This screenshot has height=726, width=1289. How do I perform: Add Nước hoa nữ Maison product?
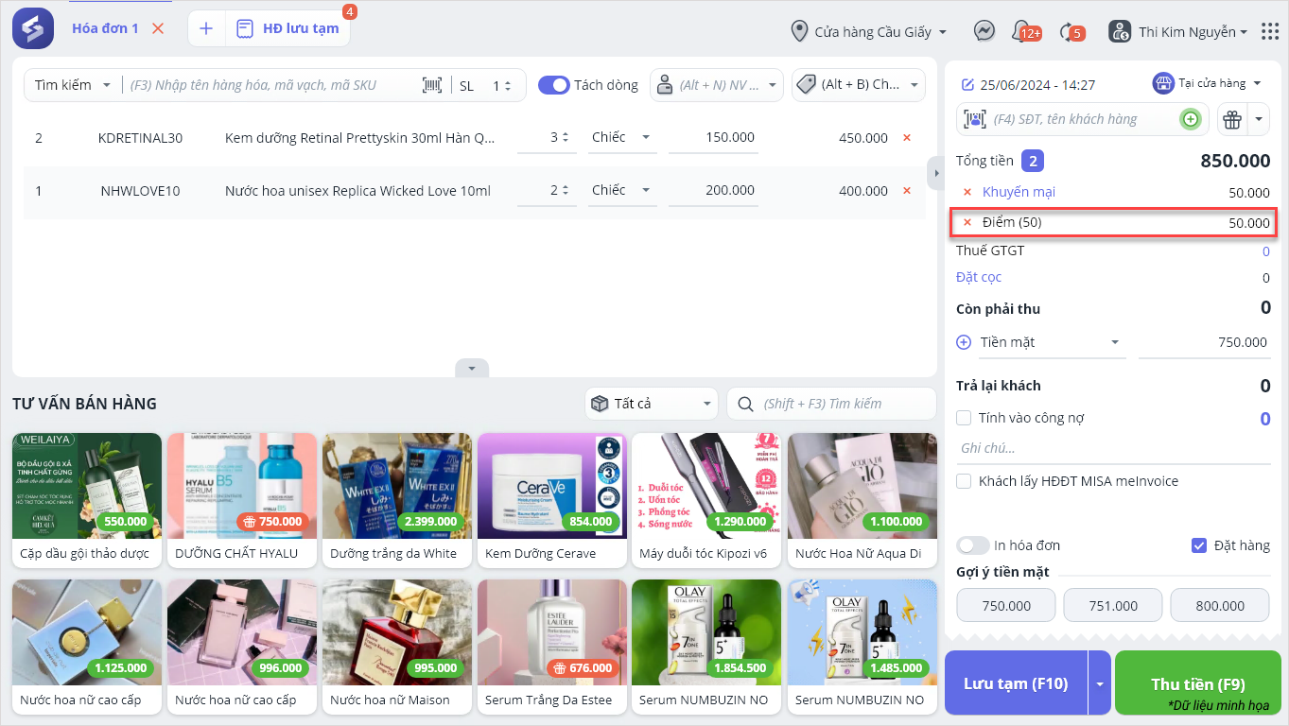[x=397, y=647]
